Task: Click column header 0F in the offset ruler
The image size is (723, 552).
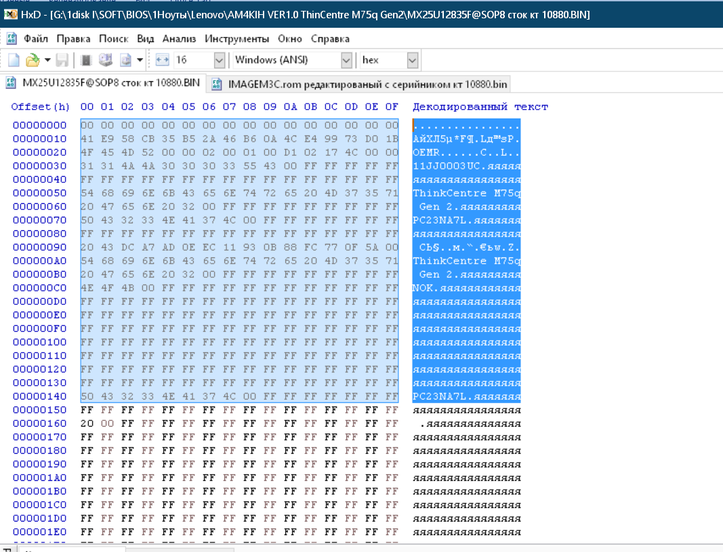Action: pos(392,107)
